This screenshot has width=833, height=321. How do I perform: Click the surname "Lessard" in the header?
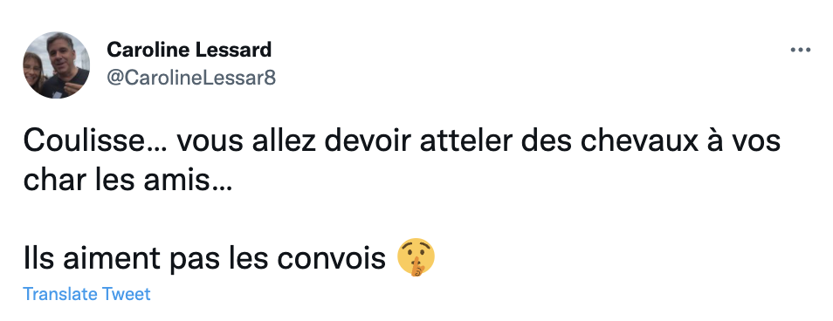[x=234, y=50]
